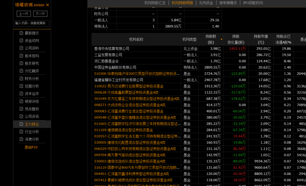Open fund 516110-国泰中证800汽车 link

click(137, 168)
